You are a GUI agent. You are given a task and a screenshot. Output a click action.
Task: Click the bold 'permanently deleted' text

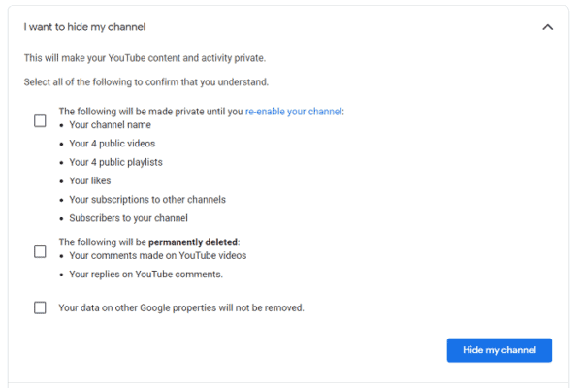pos(193,242)
